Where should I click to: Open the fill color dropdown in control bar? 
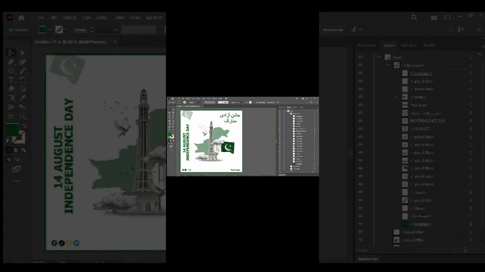[50, 30]
